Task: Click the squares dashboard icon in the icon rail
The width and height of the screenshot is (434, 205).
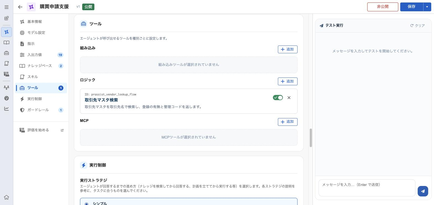Action: [x=6, y=18]
